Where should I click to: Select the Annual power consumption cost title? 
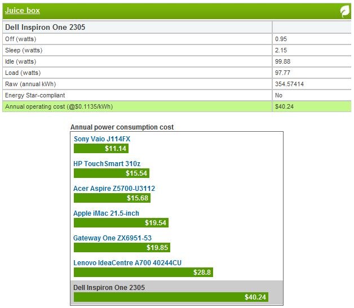click(122, 127)
